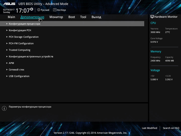Expand arrow next to USB Configuration

7,76
